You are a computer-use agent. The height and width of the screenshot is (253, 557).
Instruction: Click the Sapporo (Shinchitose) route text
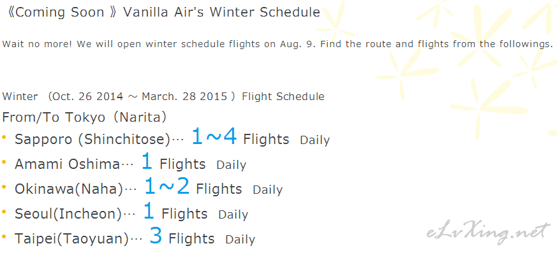pyautogui.click(x=93, y=140)
